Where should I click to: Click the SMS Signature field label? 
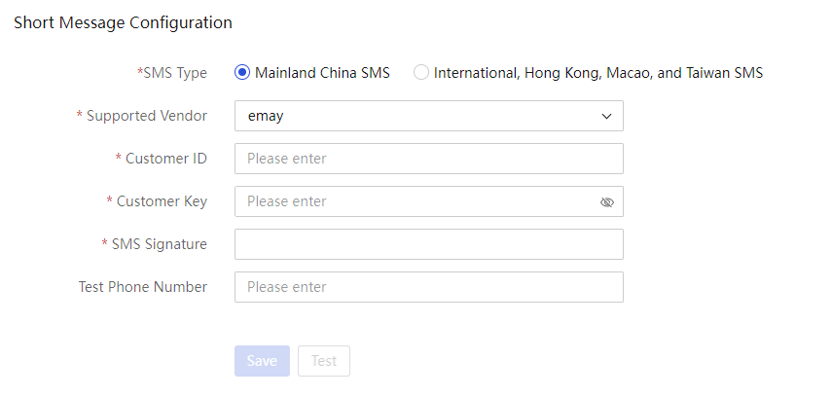(x=155, y=244)
